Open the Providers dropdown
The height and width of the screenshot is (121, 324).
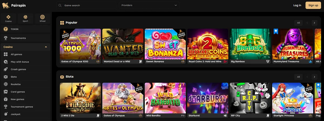pos(149,5)
